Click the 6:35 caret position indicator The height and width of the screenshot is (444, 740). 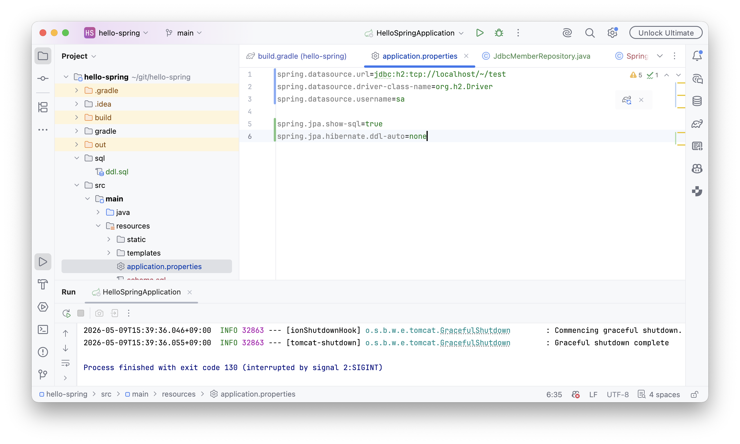(554, 394)
